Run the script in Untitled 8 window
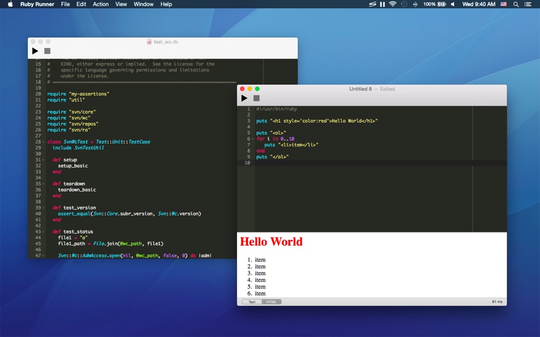Screen dimensions: 540x337 click(244, 98)
